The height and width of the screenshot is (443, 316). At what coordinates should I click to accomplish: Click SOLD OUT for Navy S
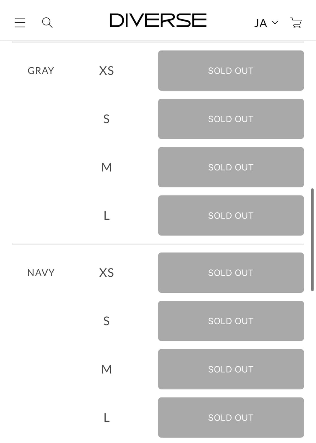pos(231,321)
